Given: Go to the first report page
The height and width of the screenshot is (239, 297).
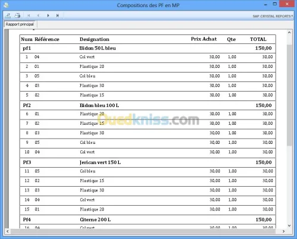Looking at the screenshot, I should click(29, 15).
